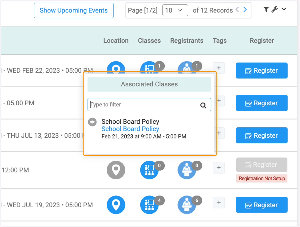Open classes icon with badge 0
The image size is (300, 227).
pos(149,170)
